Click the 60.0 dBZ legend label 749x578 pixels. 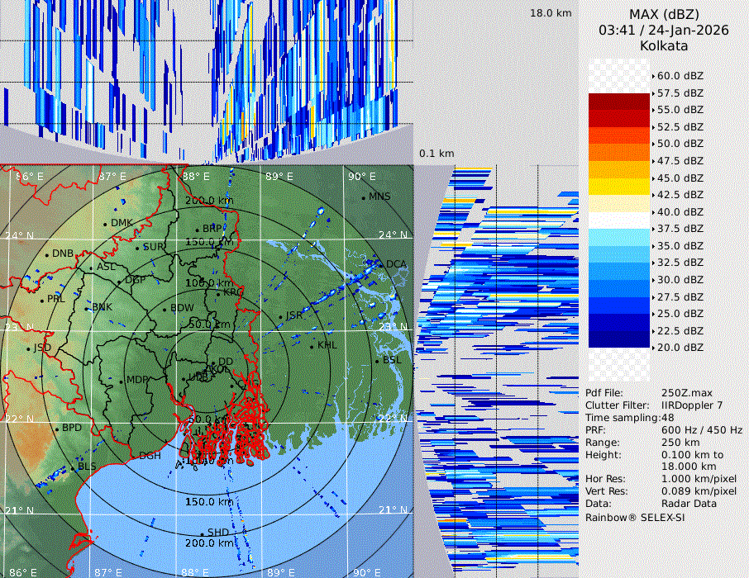point(680,76)
